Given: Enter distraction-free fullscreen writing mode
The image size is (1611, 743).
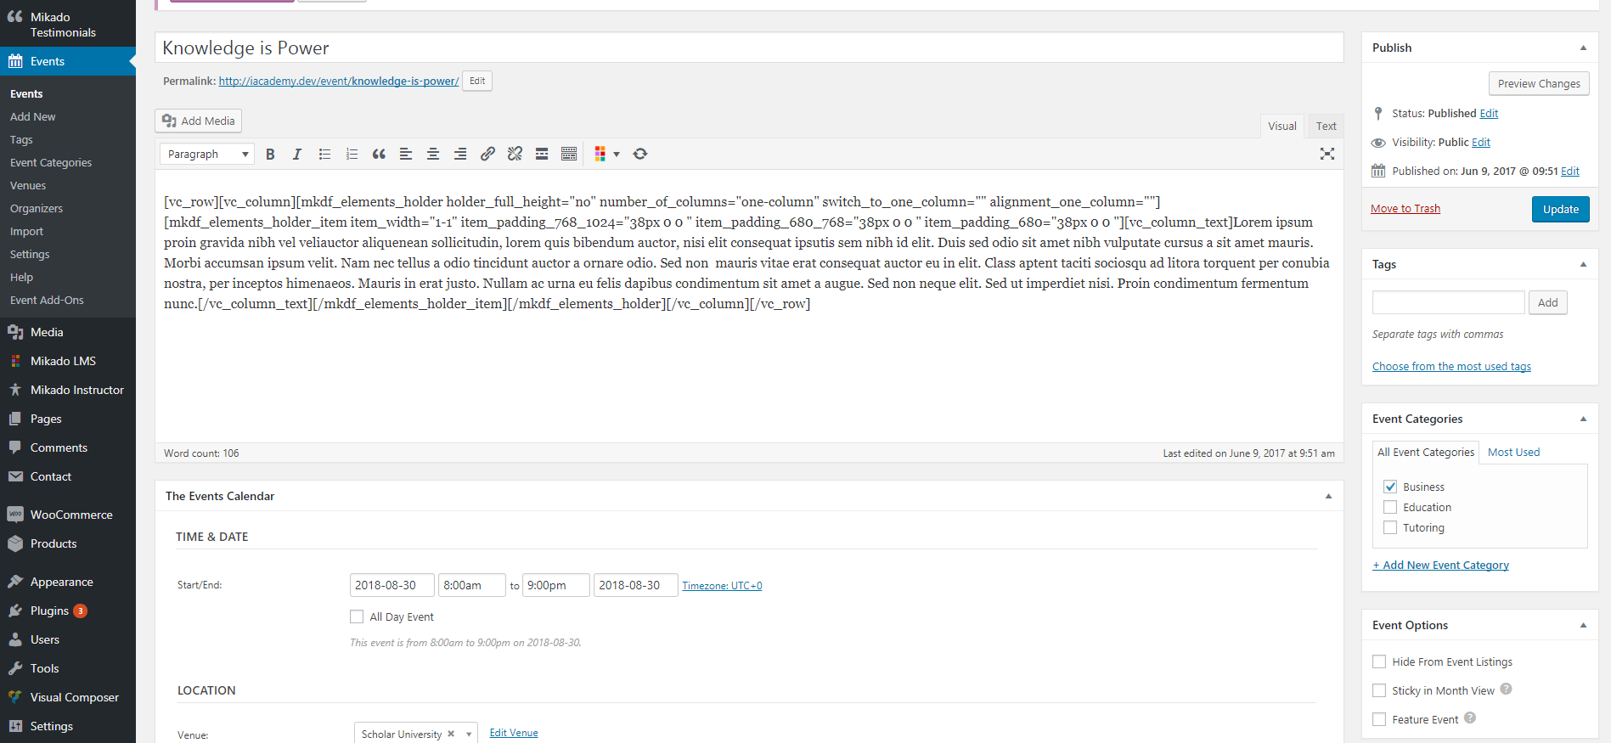Looking at the screenshot, I should coord(1327,154).
